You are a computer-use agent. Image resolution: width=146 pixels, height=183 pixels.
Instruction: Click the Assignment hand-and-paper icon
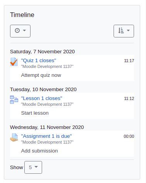(x=14, y=137)
